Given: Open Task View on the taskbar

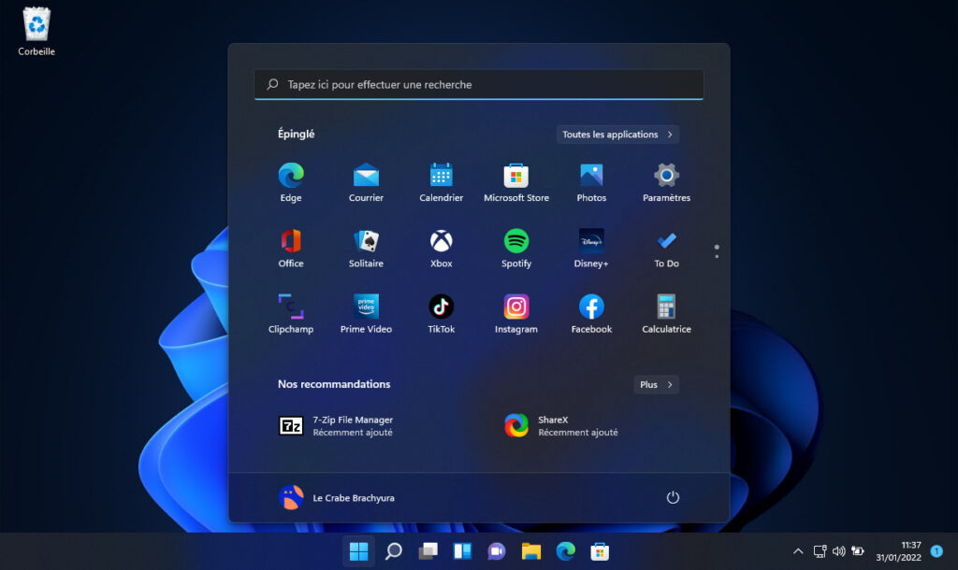Looking at the screenshot, I should pos(428,551).
